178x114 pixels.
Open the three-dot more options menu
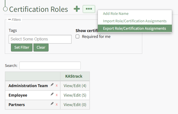pos(89,9)
